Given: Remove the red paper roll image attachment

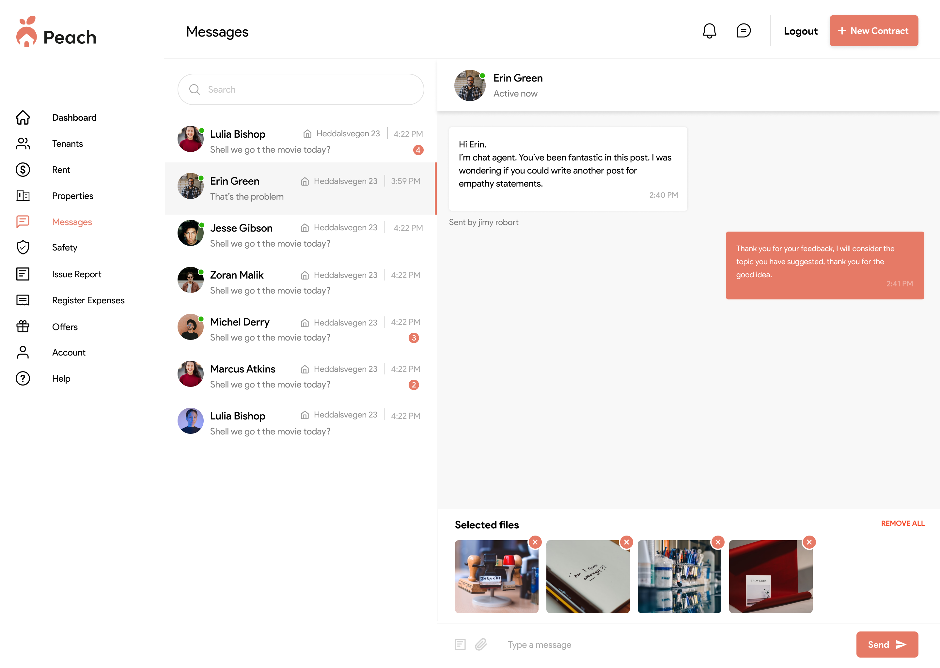Looking at the screenshot, I should [809, 542].
